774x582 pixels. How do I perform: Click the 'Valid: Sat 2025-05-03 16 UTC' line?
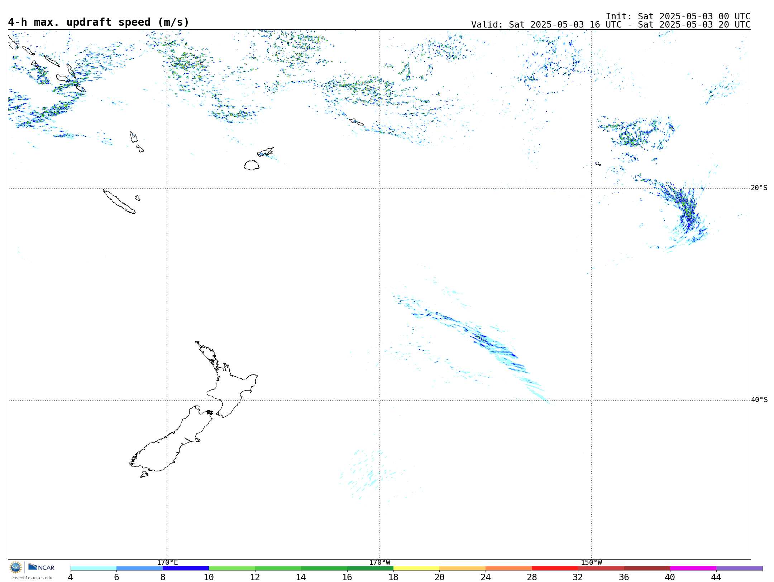[x=611, y=25]
